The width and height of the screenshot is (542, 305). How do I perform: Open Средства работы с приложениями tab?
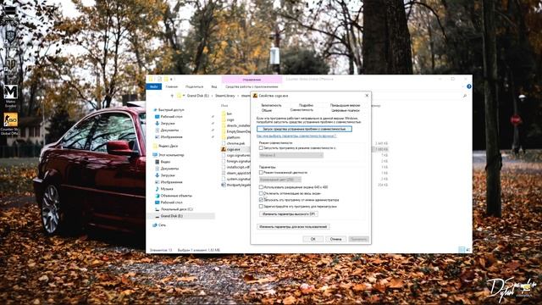click(252, 86)
